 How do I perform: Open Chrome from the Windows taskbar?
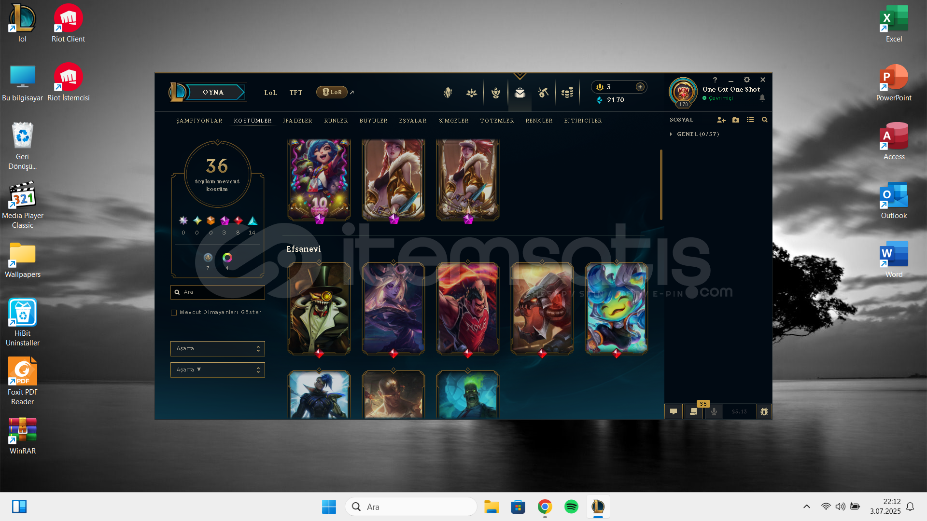pos(545,507)
